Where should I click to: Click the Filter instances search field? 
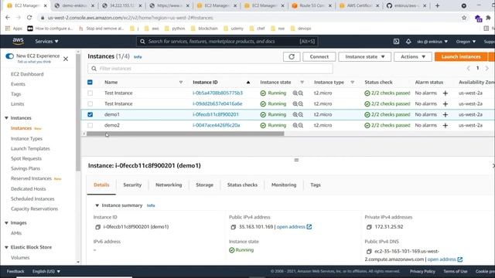coord(210,69)
